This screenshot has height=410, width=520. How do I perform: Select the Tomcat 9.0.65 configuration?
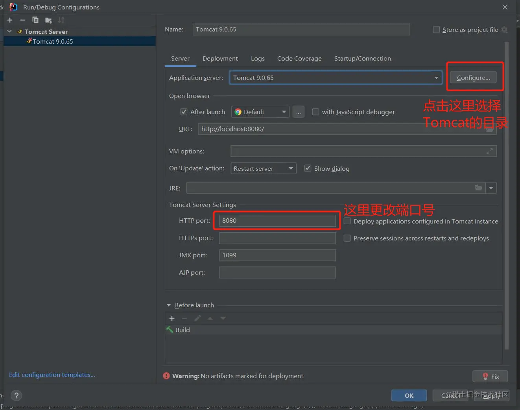click(x=80, y=41)
